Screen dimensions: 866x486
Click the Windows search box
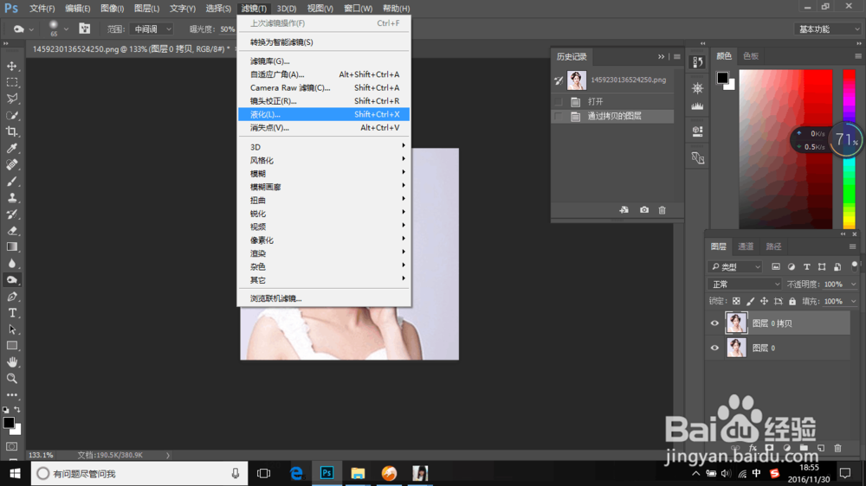139,473
